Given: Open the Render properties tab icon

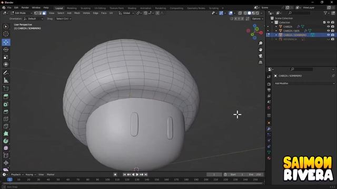Looking at the screenshot, I should click(x=269, y=84).
